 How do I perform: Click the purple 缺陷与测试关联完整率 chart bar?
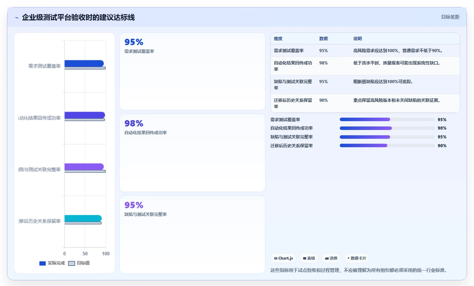point(84,167)
